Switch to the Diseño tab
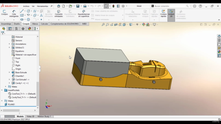 [x=17, y=24]
